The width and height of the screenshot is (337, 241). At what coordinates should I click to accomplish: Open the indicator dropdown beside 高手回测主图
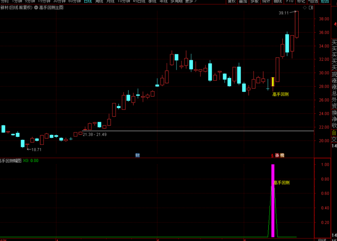[36, 8]
